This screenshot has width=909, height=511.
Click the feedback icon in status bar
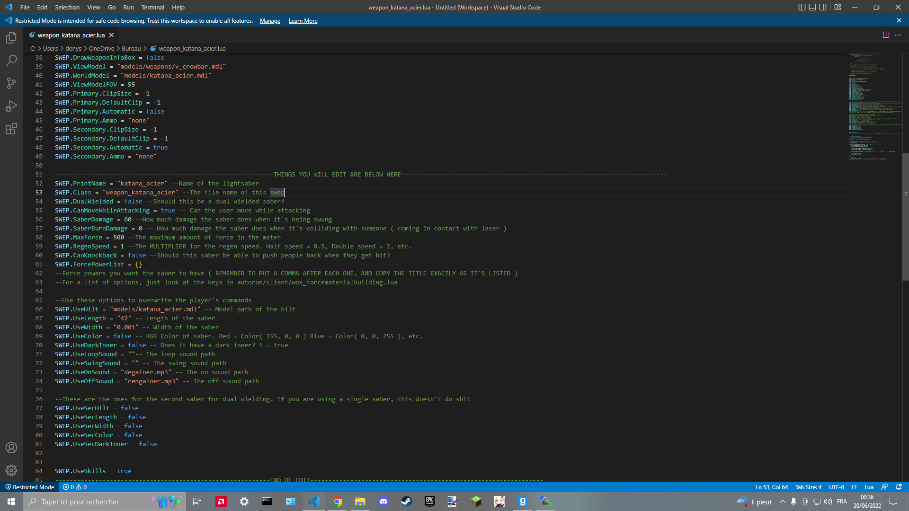coord(884,487)
